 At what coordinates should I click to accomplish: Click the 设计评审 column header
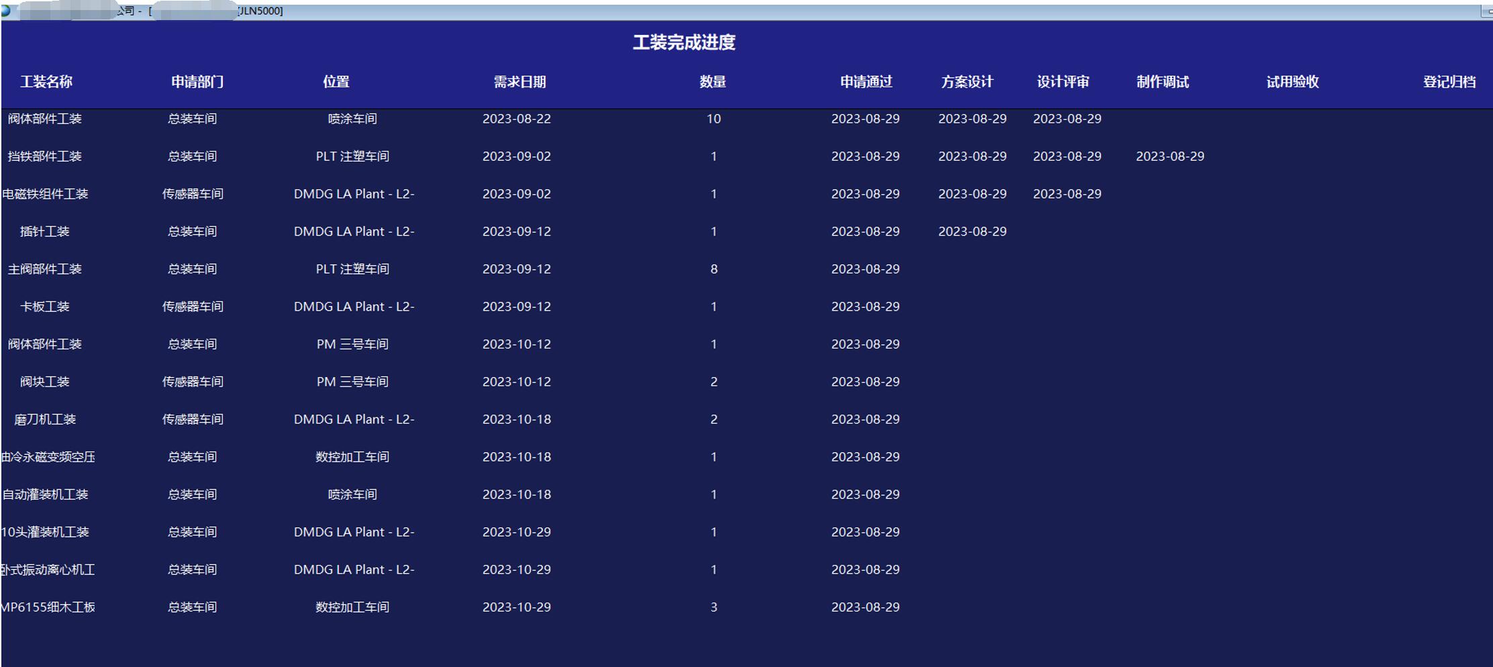(x=1063, y=82)
